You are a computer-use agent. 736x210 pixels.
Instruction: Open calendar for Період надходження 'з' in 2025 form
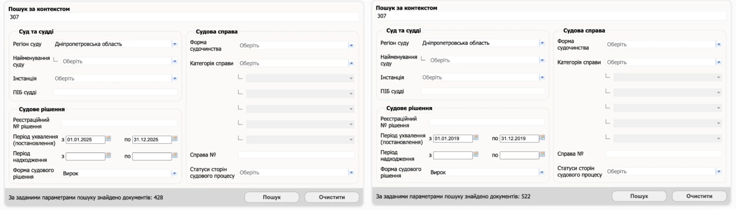click(x=108, y=156)
